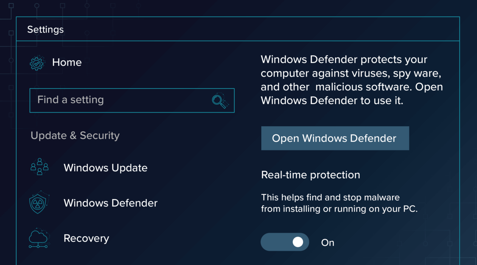Click the Windows Defender description paragraph

coord(351,80)
